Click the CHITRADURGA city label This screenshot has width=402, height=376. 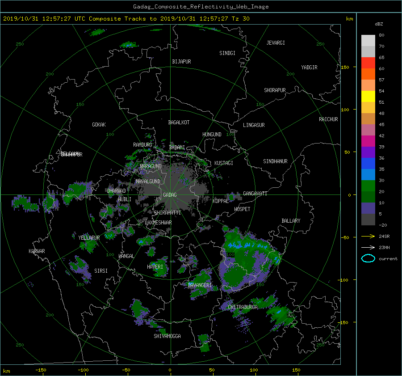(243, 307)
